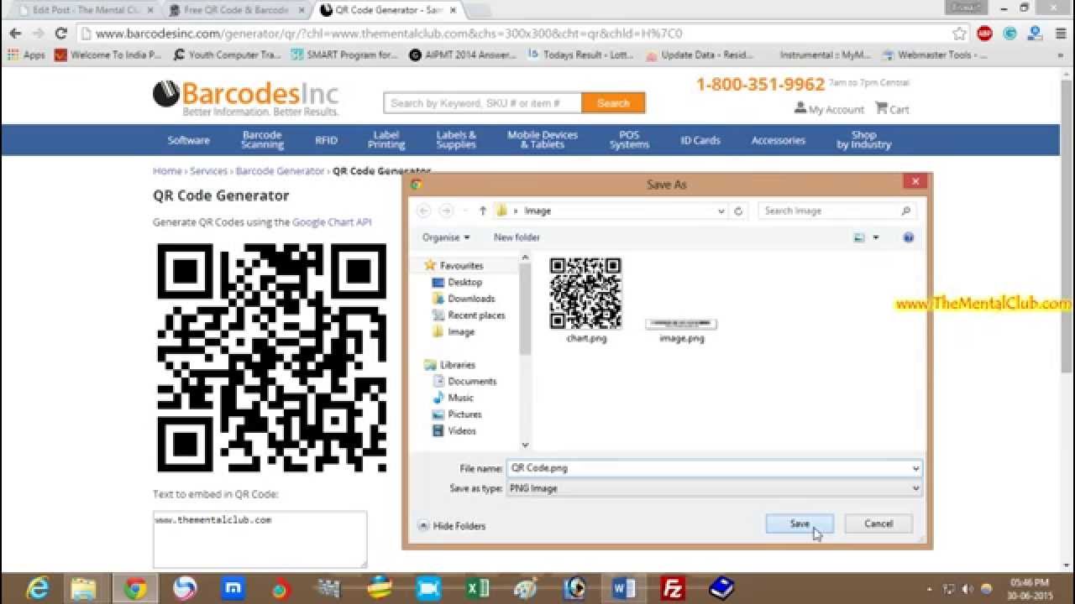1075x604 pixels.
Task: Click New folder in the dialog toolbar
Action: pyautogui.click(x=517, y=237)
